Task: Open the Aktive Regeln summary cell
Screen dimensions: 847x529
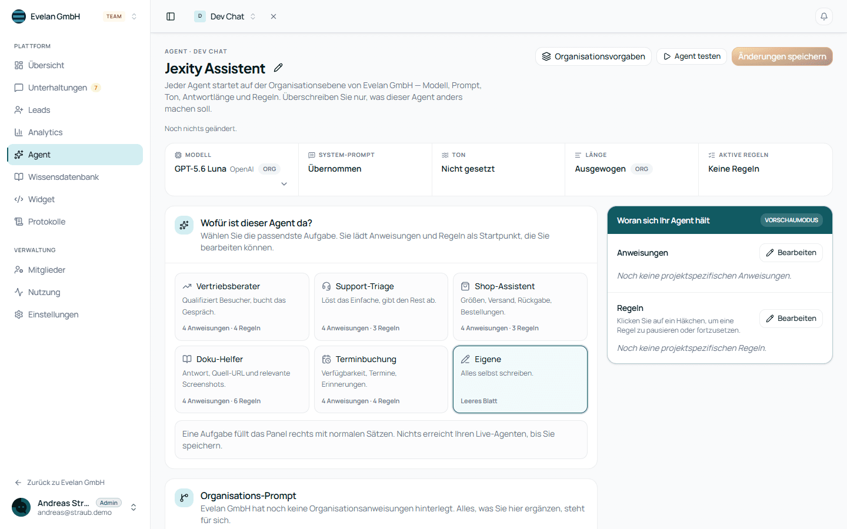Action: pos(765,170)
